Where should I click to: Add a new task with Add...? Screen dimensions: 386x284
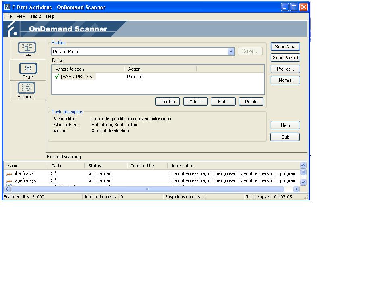tap(195, 102)
